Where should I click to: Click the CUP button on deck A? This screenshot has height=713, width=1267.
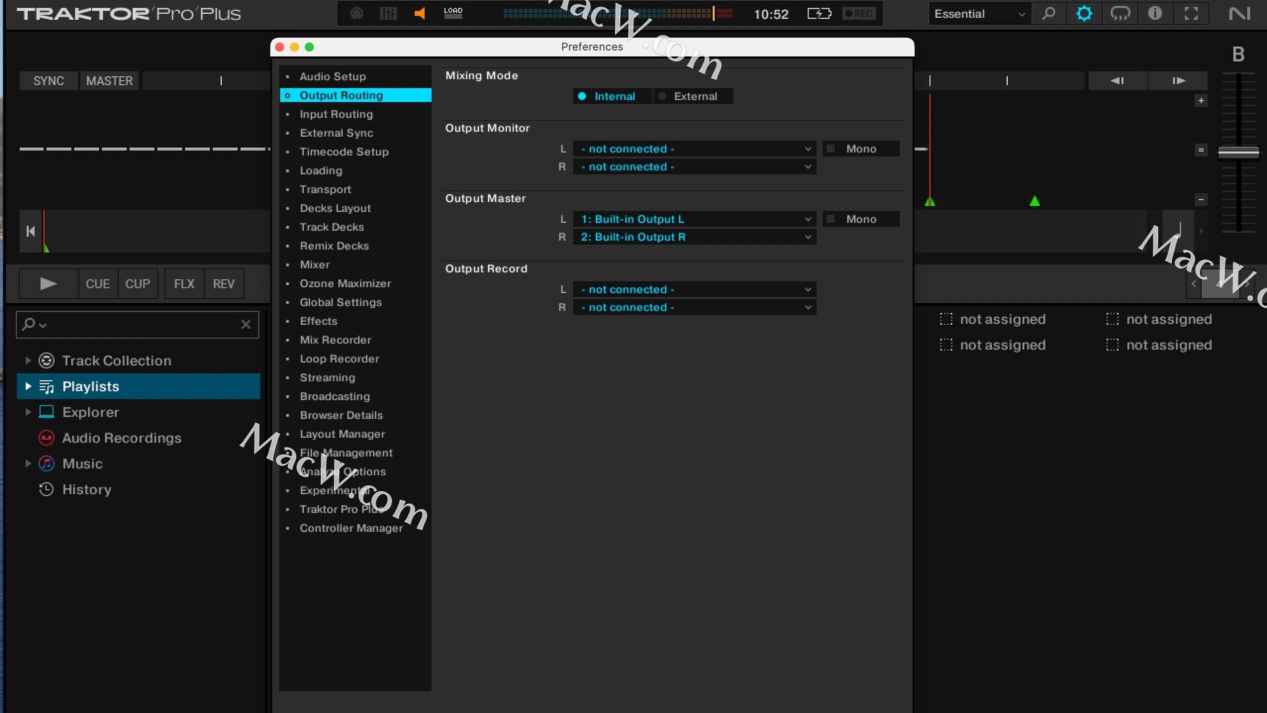138,284
